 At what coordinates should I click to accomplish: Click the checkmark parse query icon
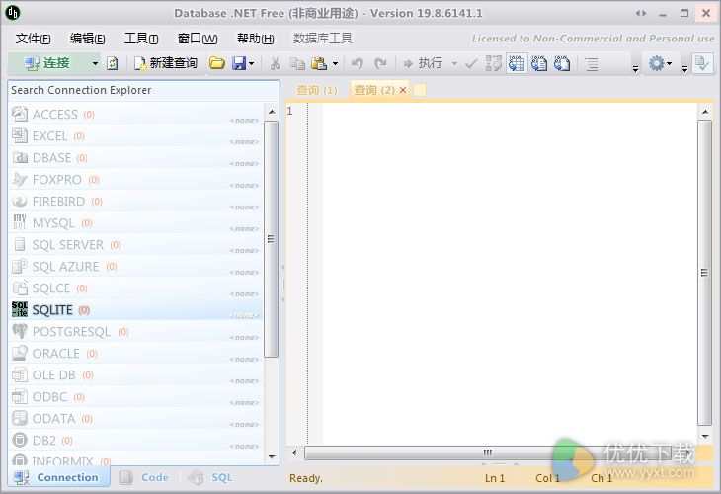[x=471, y=63]
